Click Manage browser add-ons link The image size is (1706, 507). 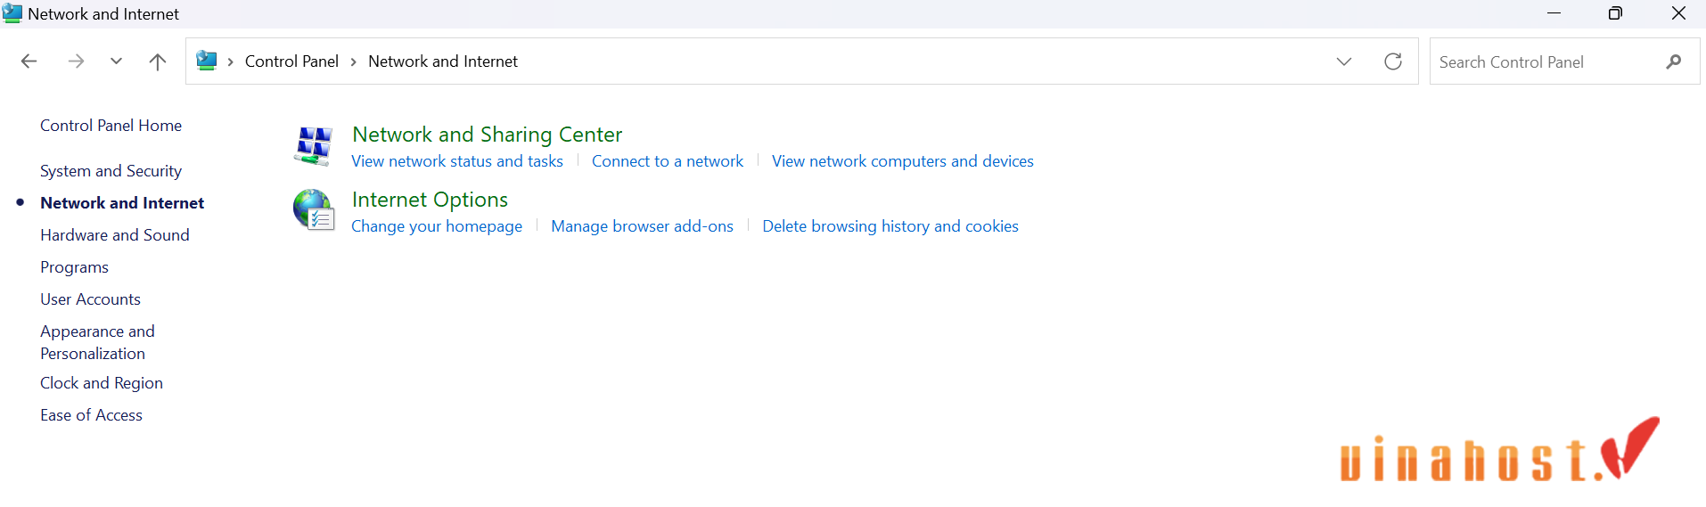tap(642, 226)
